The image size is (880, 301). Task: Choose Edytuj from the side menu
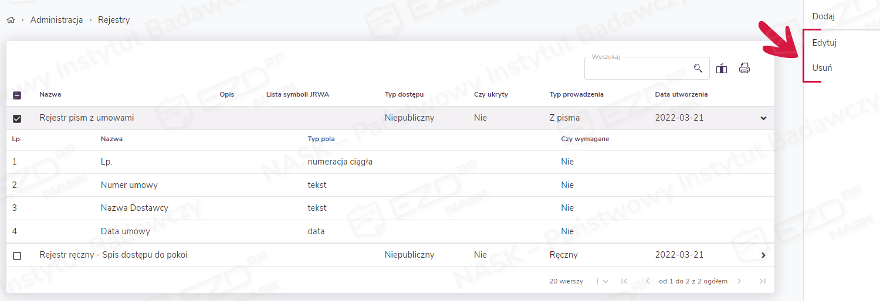(x=824, y=43)
